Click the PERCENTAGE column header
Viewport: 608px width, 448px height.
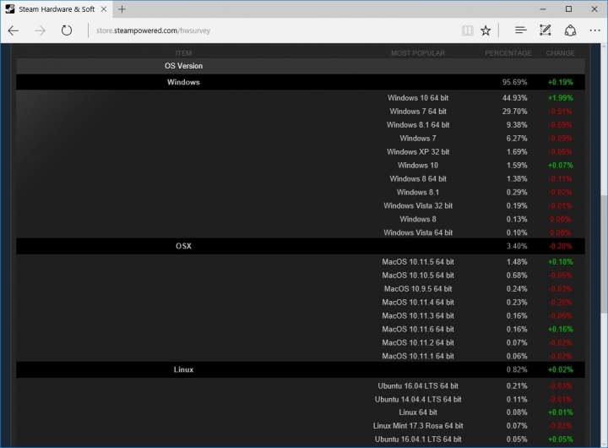tap(508, 53)
